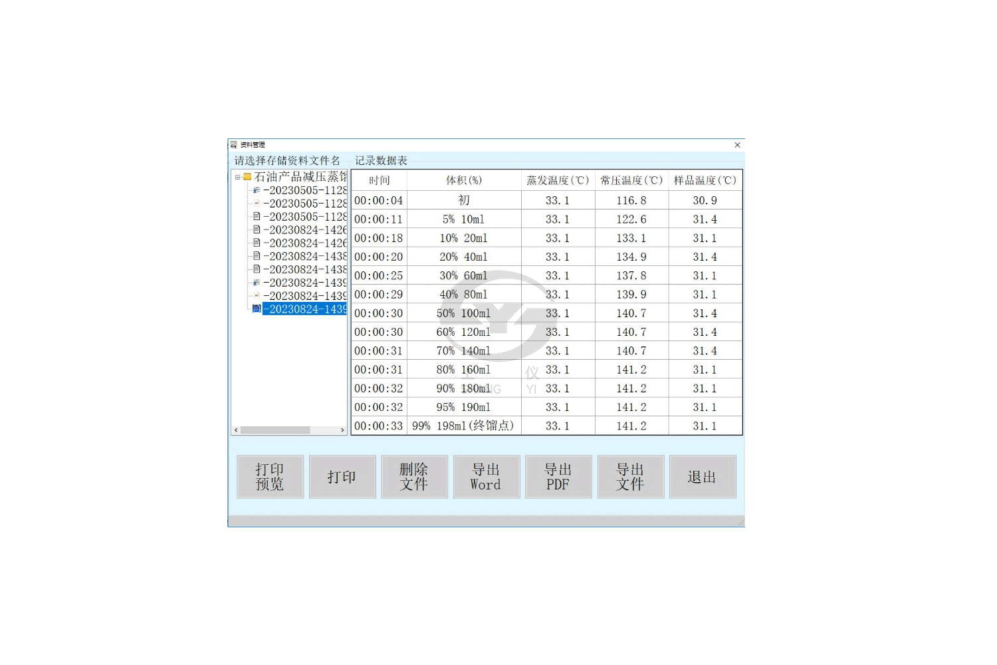Click the 导出文件 export file button
This screenshot has width=997, height=665.
pyautogui.click(x=630, y=477)
